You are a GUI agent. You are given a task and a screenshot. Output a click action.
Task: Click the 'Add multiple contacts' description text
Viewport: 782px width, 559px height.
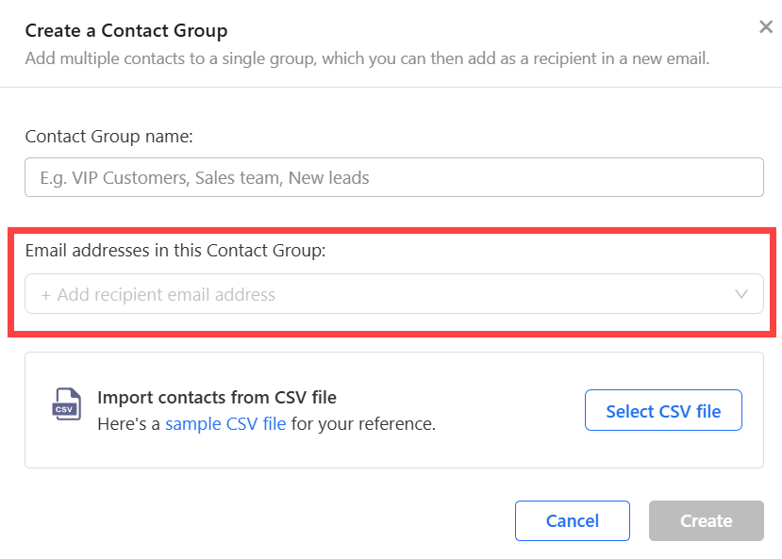click(x=367, y=58)
